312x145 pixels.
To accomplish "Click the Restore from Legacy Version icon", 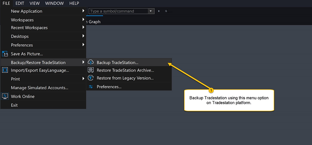I will (91, 78).
